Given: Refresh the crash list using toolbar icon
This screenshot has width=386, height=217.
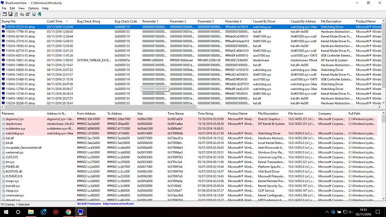Looking at the screenshot, I should [16, 14].
